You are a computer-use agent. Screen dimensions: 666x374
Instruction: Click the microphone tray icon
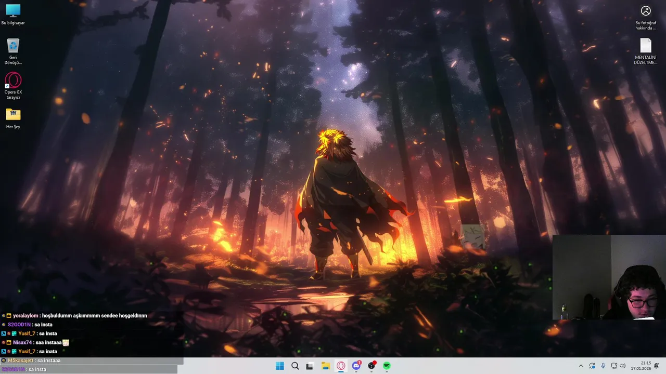603,366
